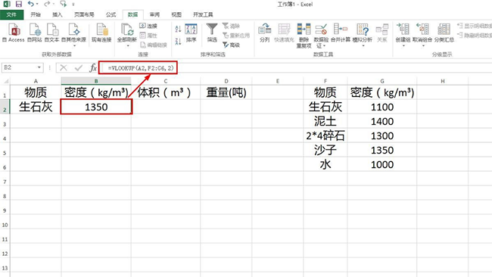Click the 模拟分析 what-if analysis icon
Viewport: 492px width, 277px height.
point(363,30)
